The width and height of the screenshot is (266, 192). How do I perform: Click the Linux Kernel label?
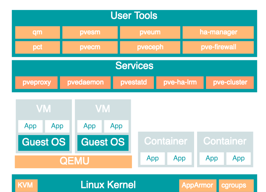[x=108, y=185]
